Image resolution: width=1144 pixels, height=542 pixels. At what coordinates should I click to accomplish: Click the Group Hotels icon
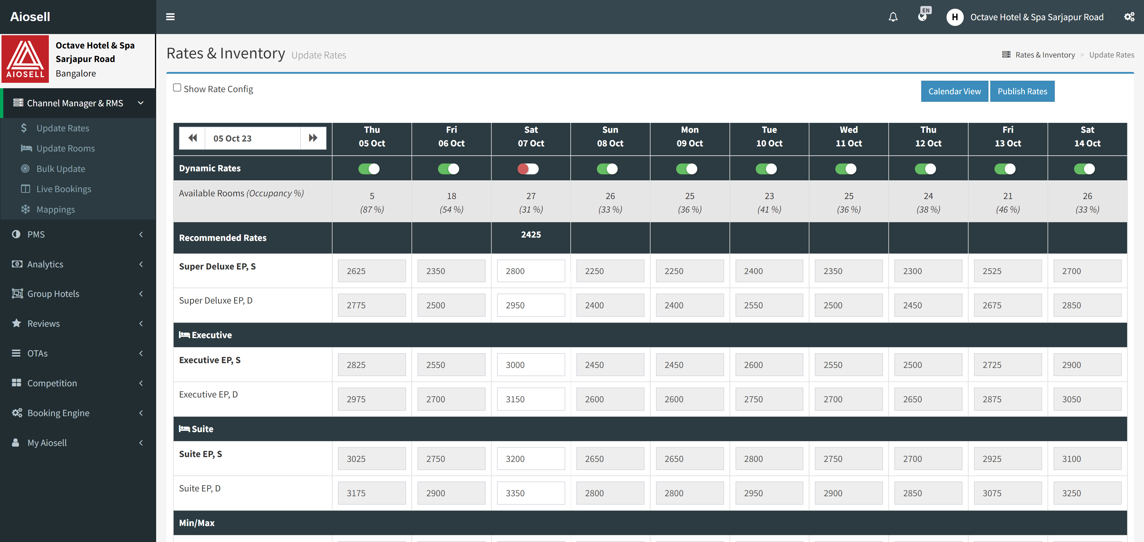point(17,294)
